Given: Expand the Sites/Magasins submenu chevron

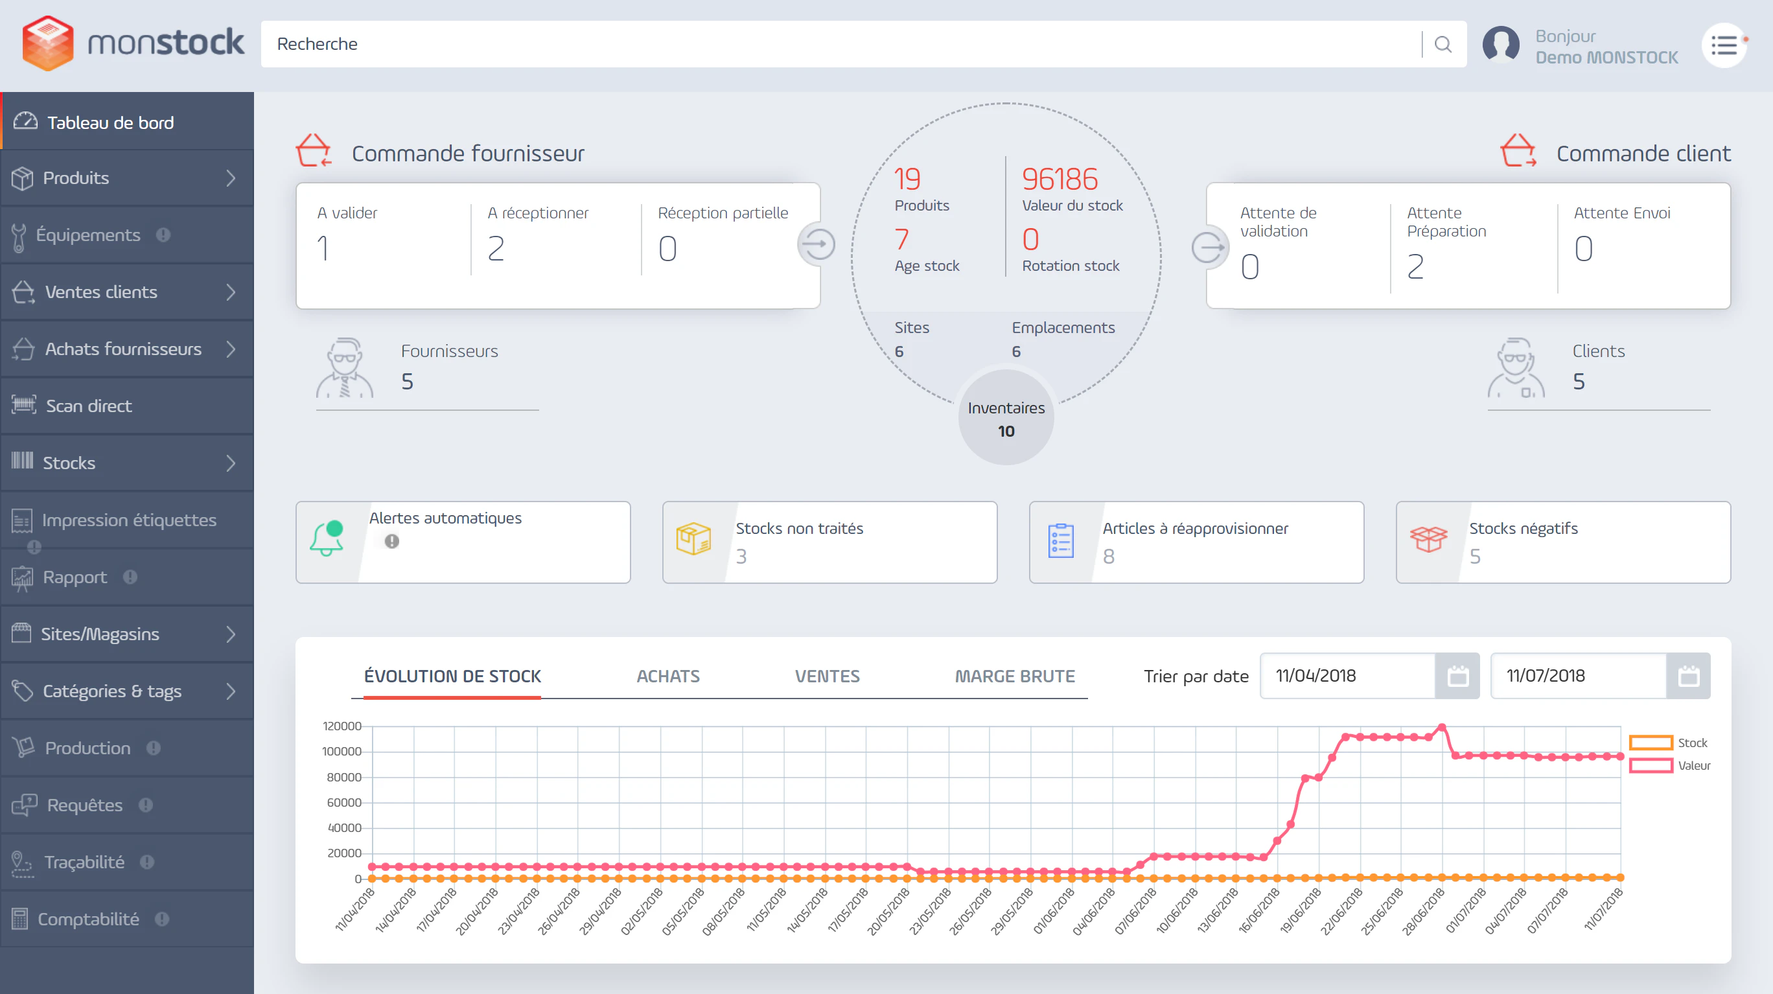Looking at the screenshot, I should (231, 634).
